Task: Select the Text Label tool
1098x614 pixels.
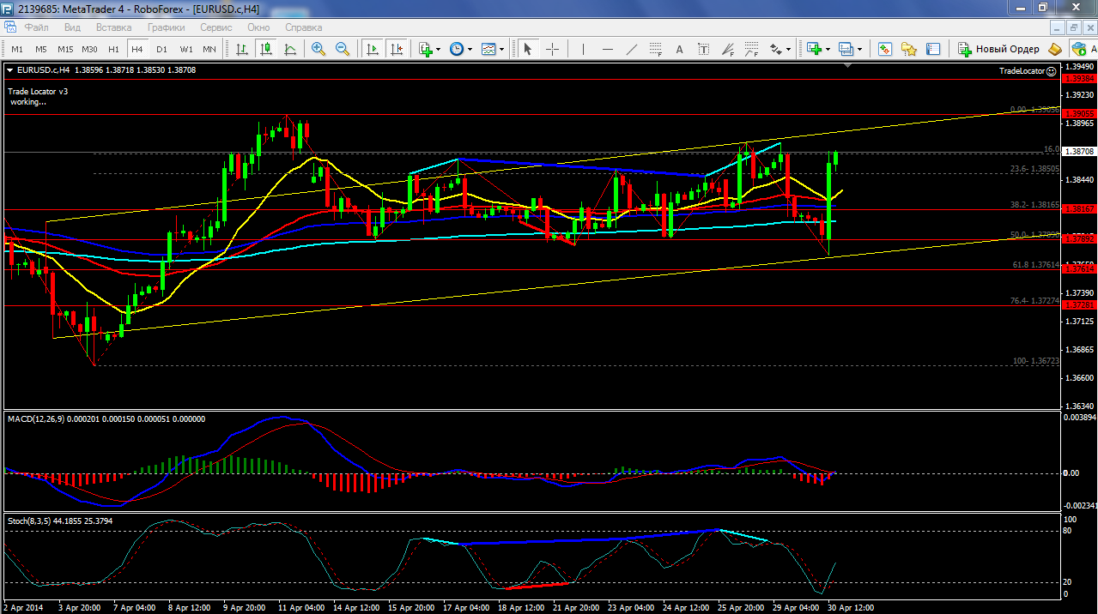Action: 704,49
